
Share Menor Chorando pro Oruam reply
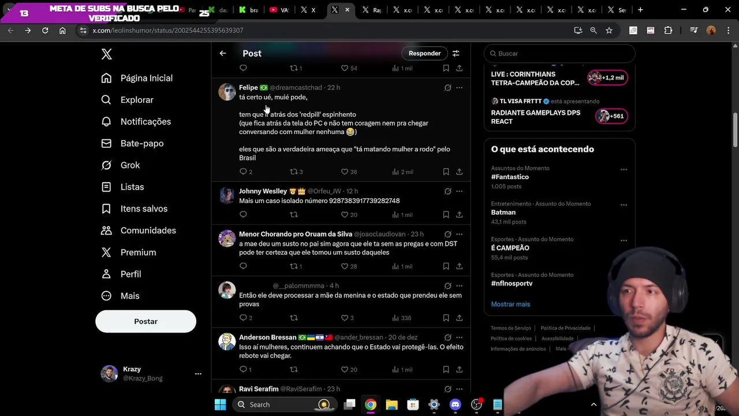(459, 266)
